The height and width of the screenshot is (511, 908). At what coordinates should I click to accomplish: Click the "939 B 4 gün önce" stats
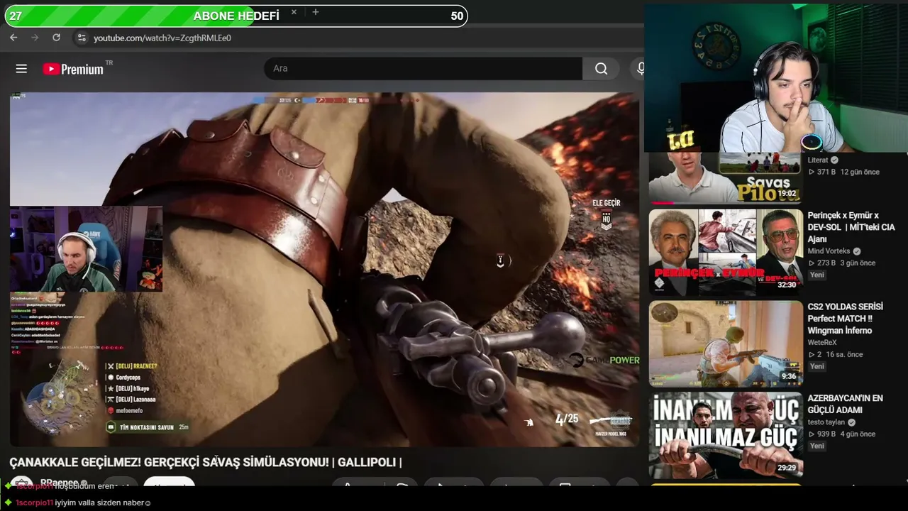tap(841, 434)
